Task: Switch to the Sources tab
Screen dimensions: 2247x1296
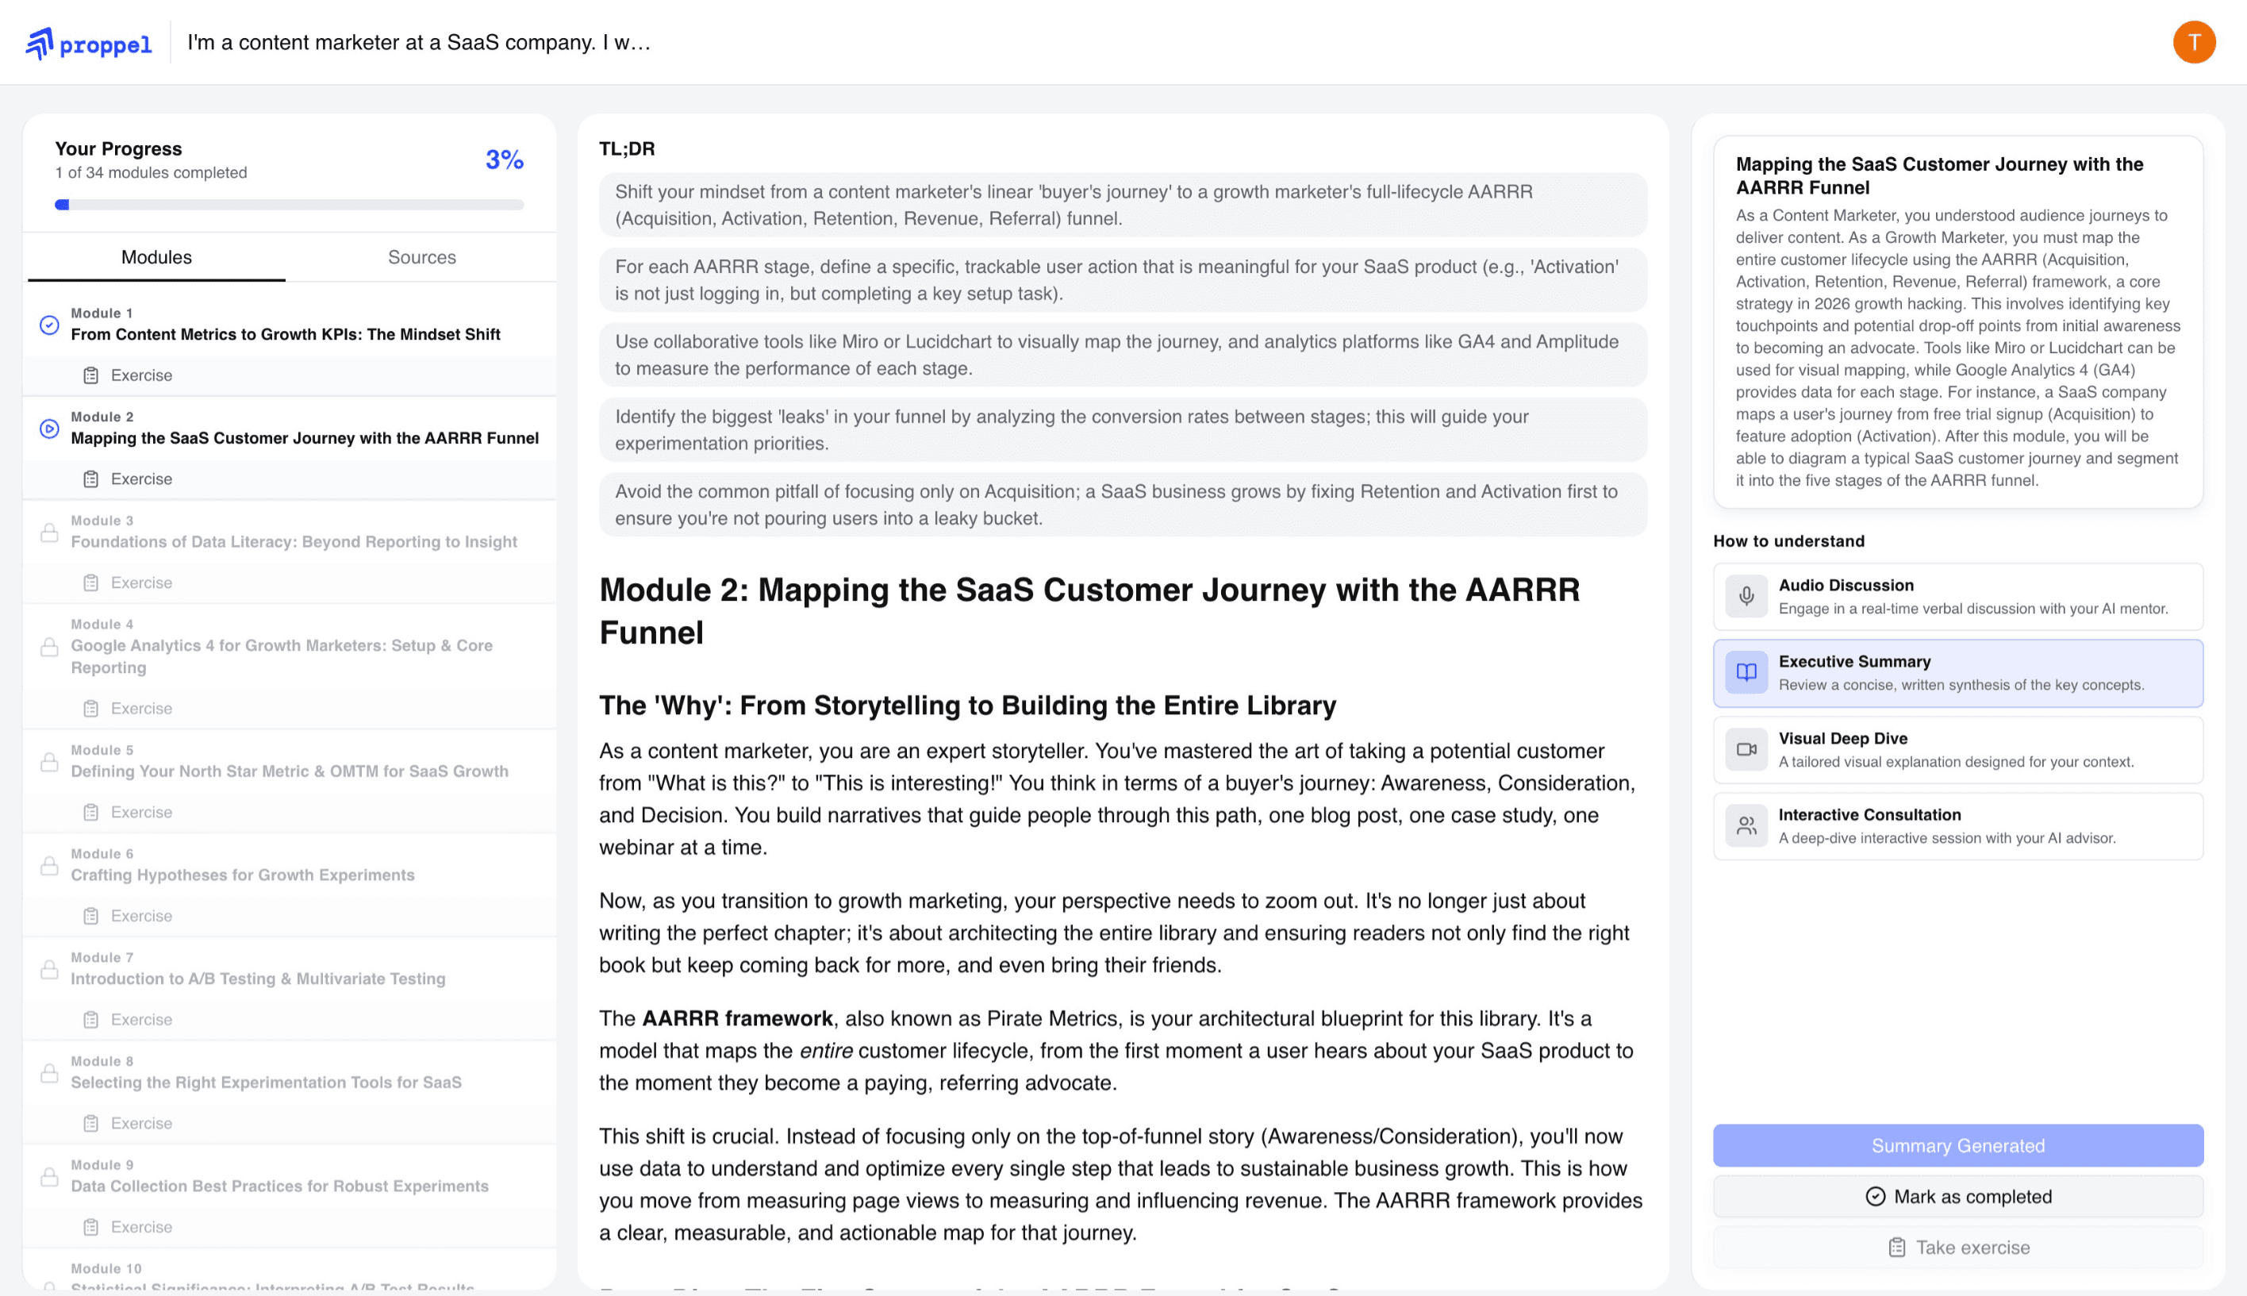Action: point(422,257)
